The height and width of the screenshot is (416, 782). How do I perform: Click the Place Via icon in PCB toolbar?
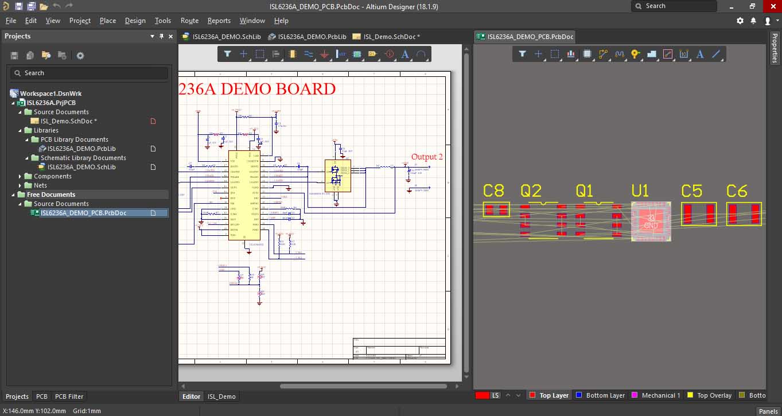pyautogui.click(x=635, y=54)
